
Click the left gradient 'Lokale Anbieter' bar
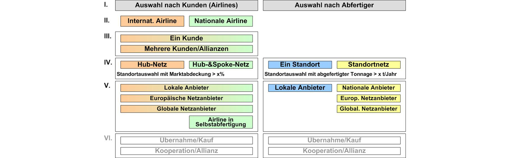coord(187,88)
